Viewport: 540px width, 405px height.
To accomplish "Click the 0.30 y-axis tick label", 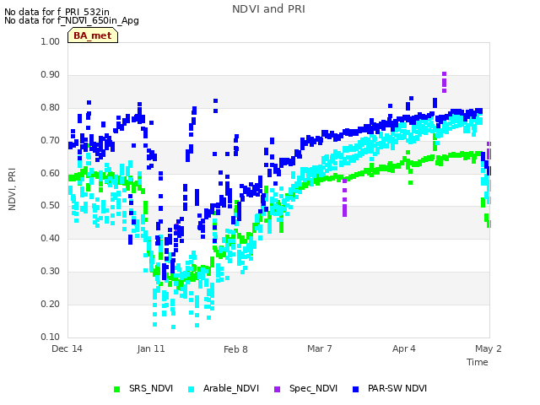I will tap(51, 271).
